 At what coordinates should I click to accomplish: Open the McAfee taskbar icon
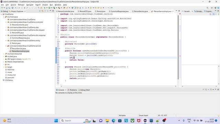pos(139,121)
